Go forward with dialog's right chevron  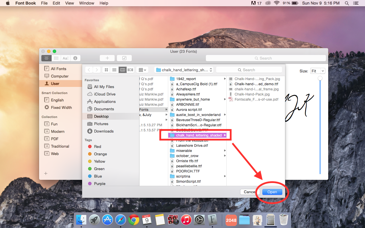point(97,70)
